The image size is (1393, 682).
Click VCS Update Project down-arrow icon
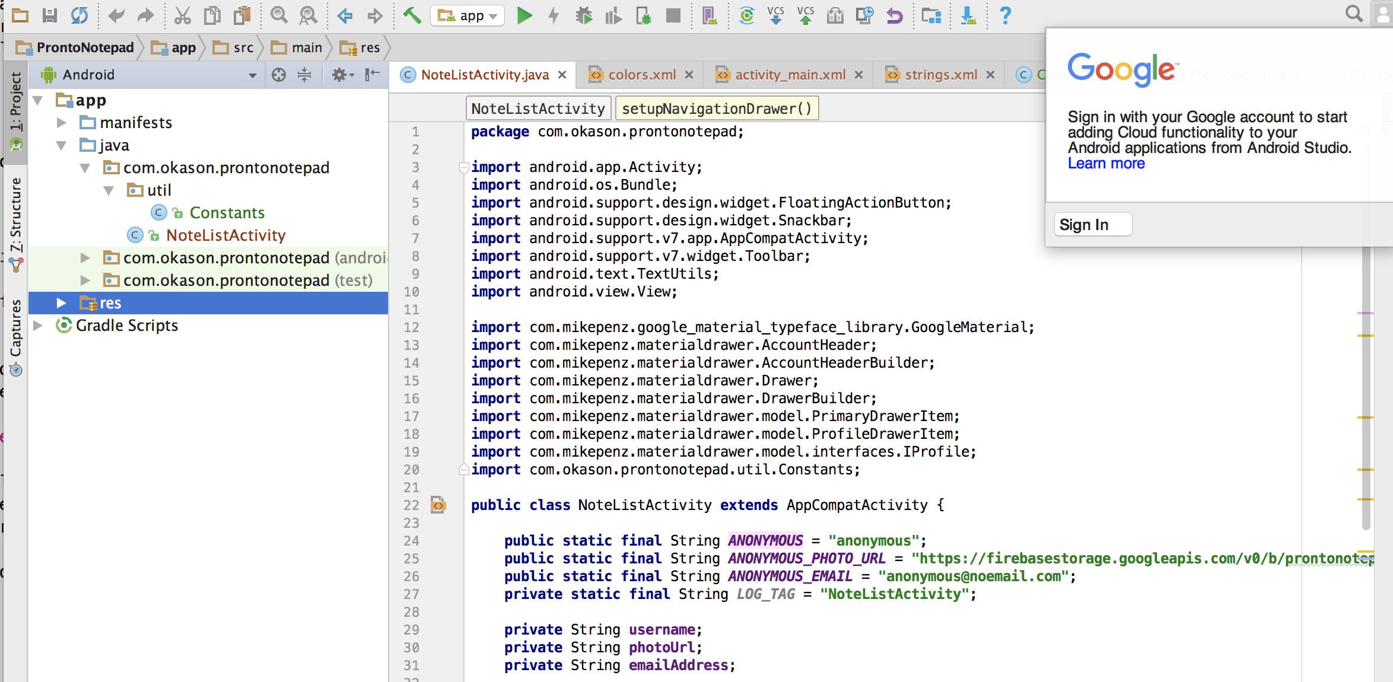click(x=775, y=15)
